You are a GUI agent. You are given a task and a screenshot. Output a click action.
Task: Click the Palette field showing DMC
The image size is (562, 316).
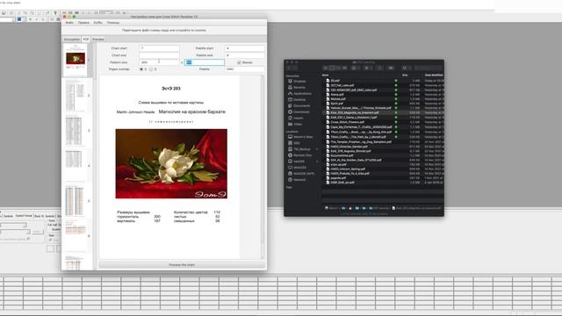[x=244, y=68]
